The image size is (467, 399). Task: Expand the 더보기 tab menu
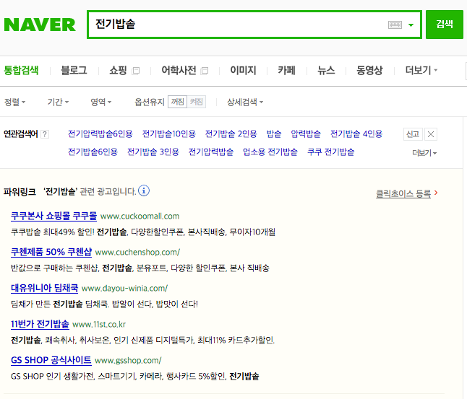pyautogui.click(x=421, y=71)
